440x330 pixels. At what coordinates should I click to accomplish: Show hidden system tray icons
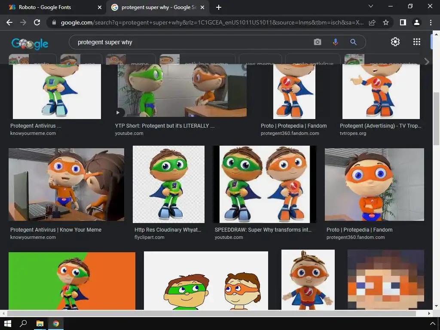tap(432, 324)
